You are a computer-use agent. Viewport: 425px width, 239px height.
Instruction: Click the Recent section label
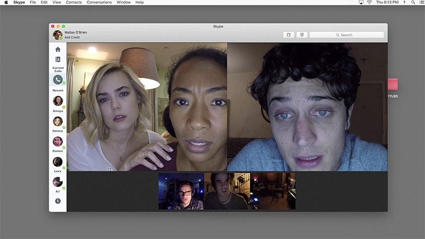58,90
